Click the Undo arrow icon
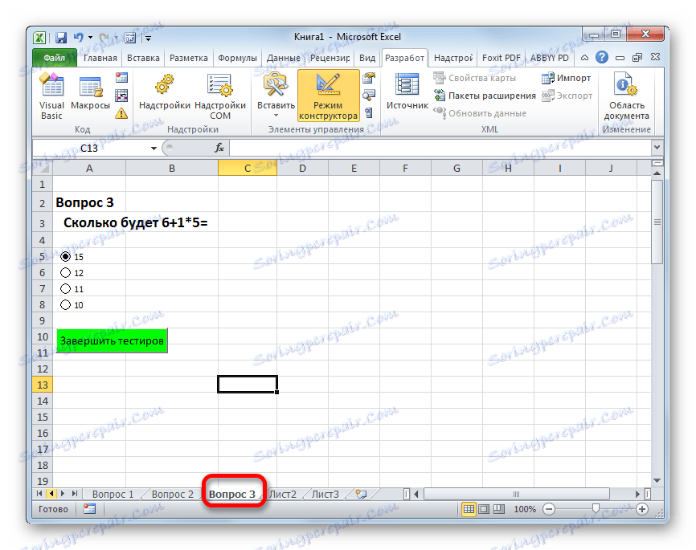The image size is (696, 550). pyautogui.click(x=79, y=38)
